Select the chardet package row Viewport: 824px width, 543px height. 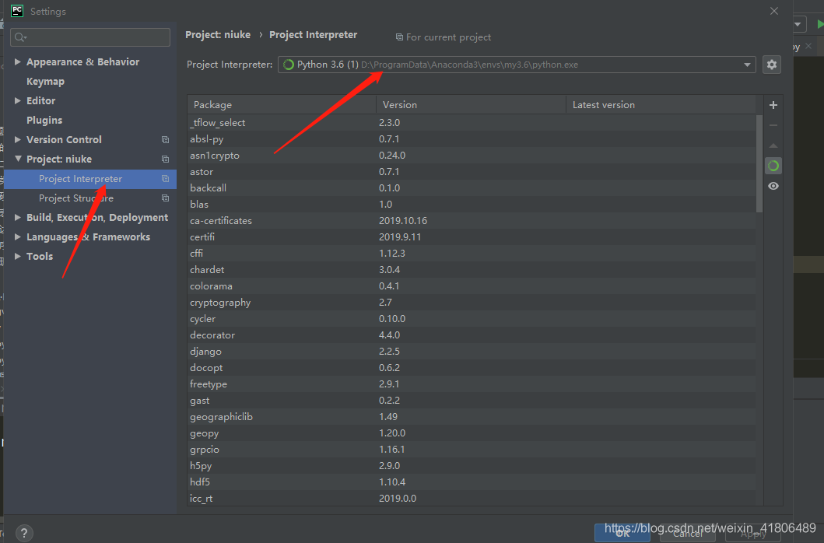pyautogui.click(x=472, y=270)
